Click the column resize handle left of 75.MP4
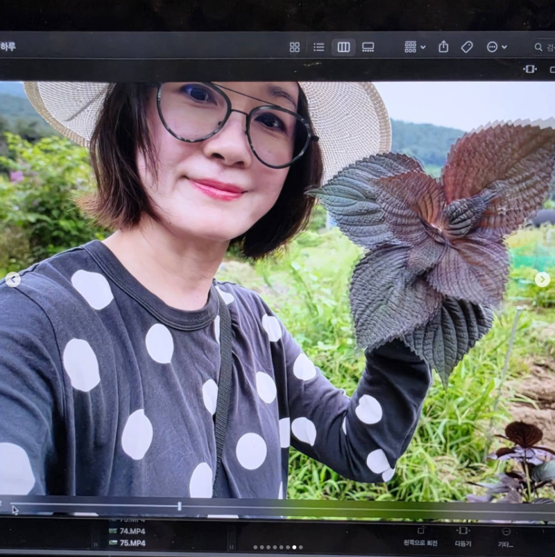The width and height of the screenshot is (555, 557). point(96,544)
